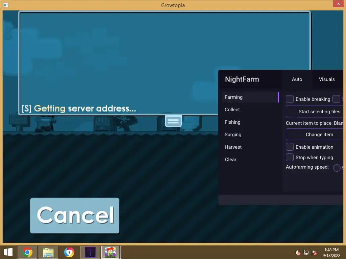Open the Clear section

click(230, 160)
